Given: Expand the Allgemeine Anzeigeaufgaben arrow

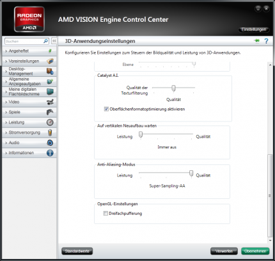Looking at the screenshot, I should pos(6,82).
